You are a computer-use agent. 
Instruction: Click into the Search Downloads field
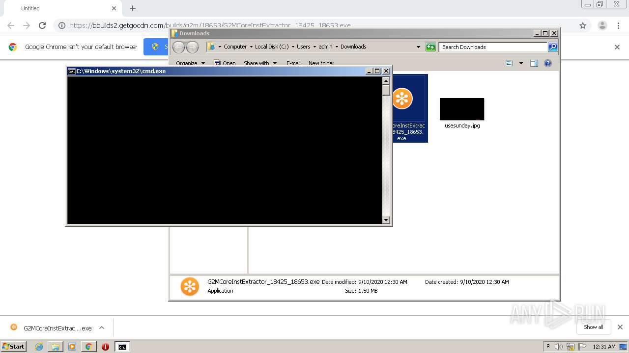coord(493,47)
